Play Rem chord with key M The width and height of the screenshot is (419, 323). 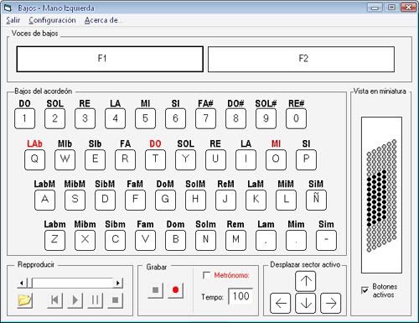pyautogui.click(x=236, y=240)
